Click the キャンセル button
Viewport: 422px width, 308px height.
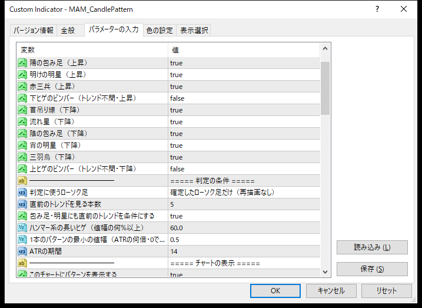[331, 291]
